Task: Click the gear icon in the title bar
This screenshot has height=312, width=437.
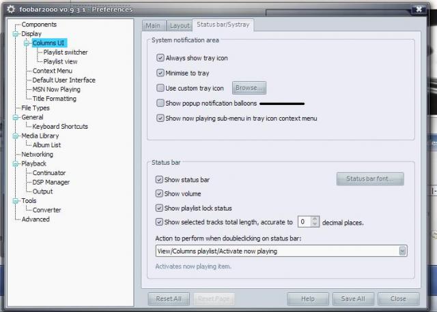Action: 11,10
